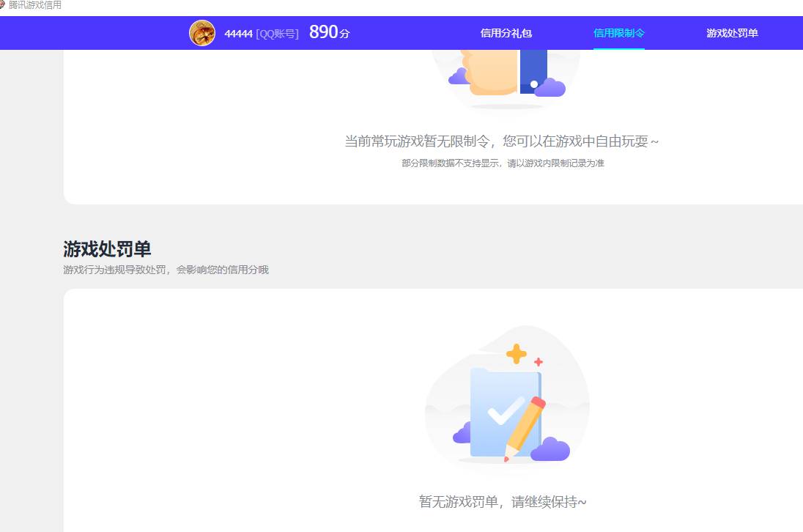803x532 pixels.
Task: Click the red sparkle near the plus symbol
Action: pos(539,362)
